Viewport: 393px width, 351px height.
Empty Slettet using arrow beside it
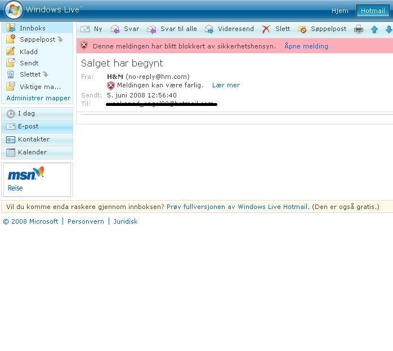coord(46,74)
